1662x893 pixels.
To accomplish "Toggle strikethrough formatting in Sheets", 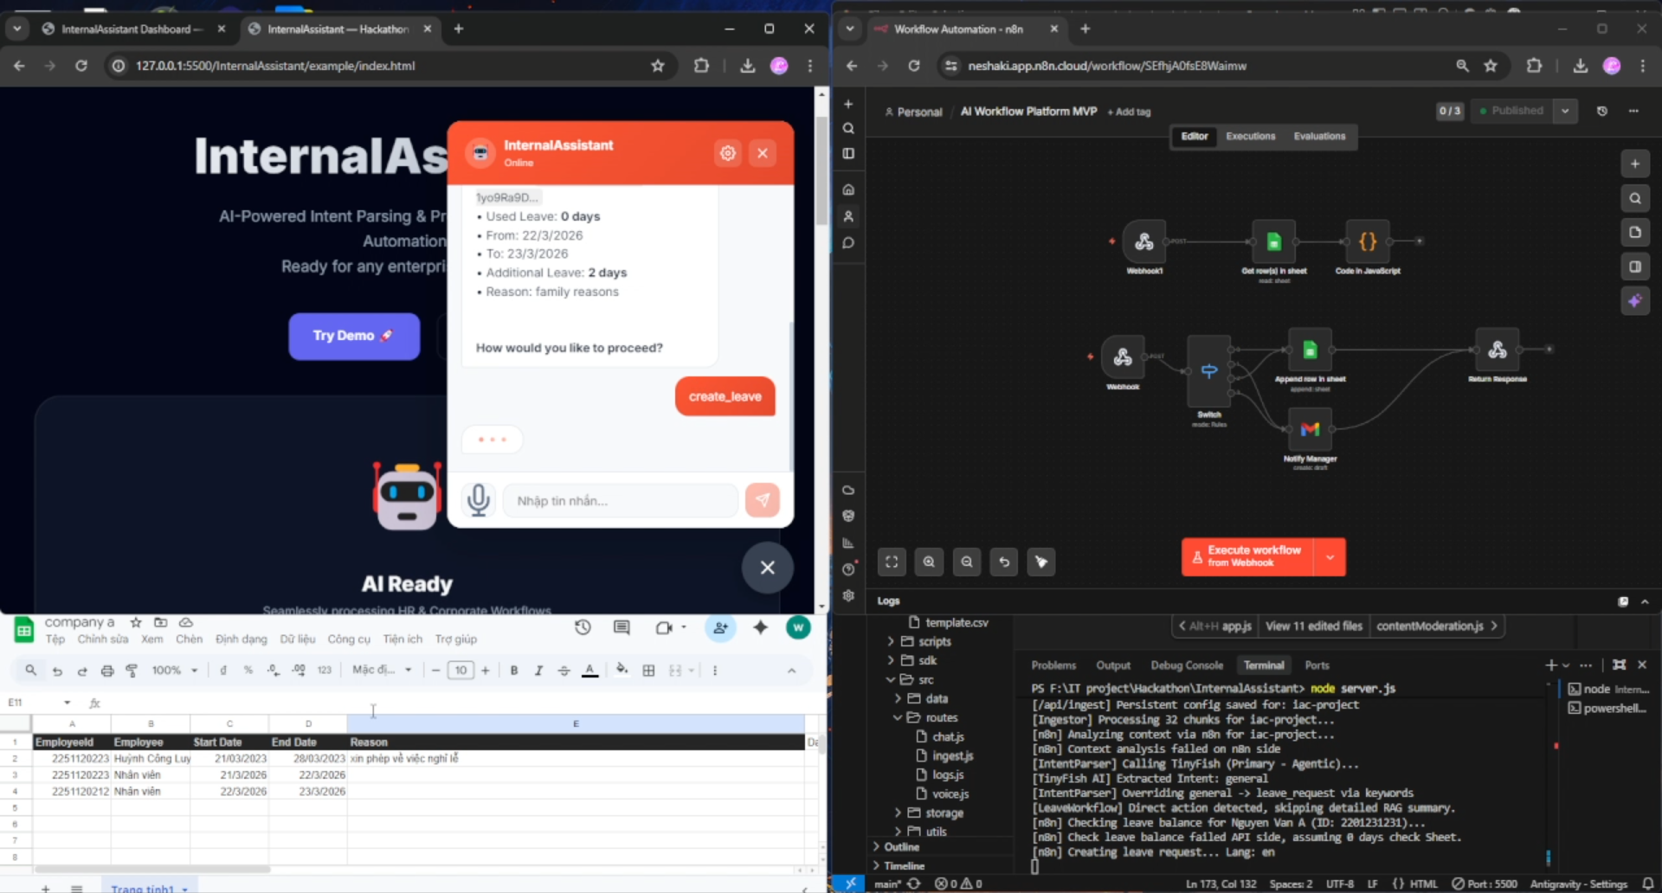I will pyautogui.click(x=564, y=671).
